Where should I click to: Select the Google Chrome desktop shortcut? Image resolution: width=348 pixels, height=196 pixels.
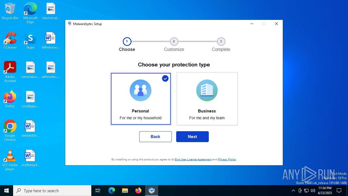tap(10, 131)
